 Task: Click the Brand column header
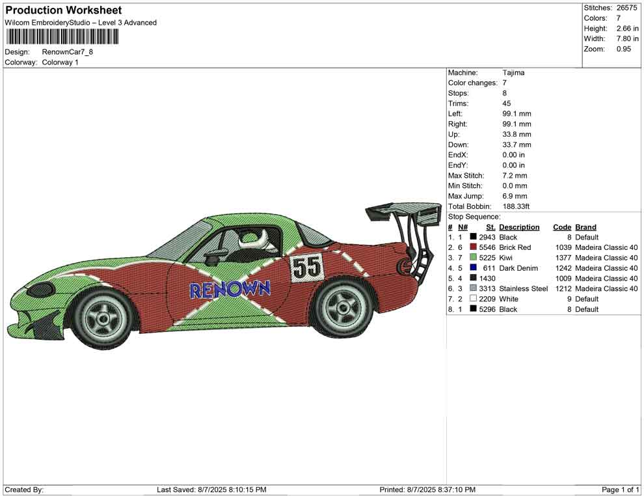click(x=585, y=227)
